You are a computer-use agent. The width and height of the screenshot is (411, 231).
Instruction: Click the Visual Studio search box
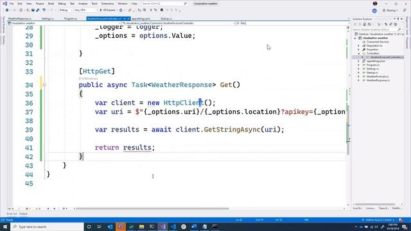(x=164, y=4)
